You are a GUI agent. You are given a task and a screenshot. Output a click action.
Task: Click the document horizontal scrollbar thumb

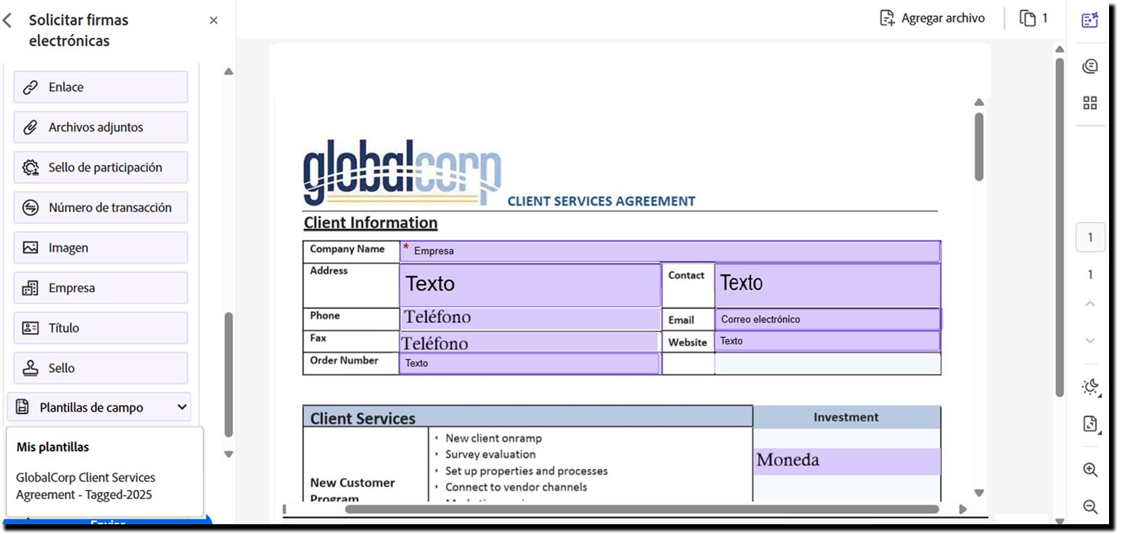642,509
